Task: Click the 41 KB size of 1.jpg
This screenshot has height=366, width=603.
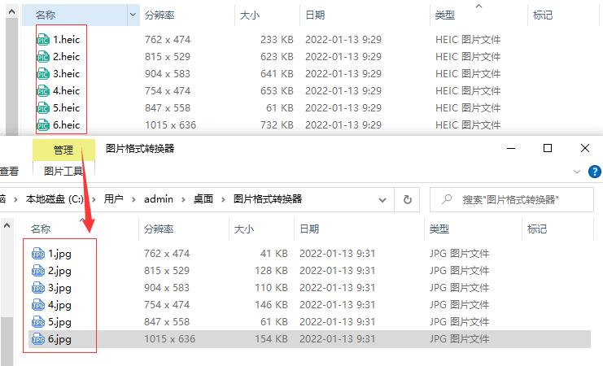Action: (x=273, y=254)
